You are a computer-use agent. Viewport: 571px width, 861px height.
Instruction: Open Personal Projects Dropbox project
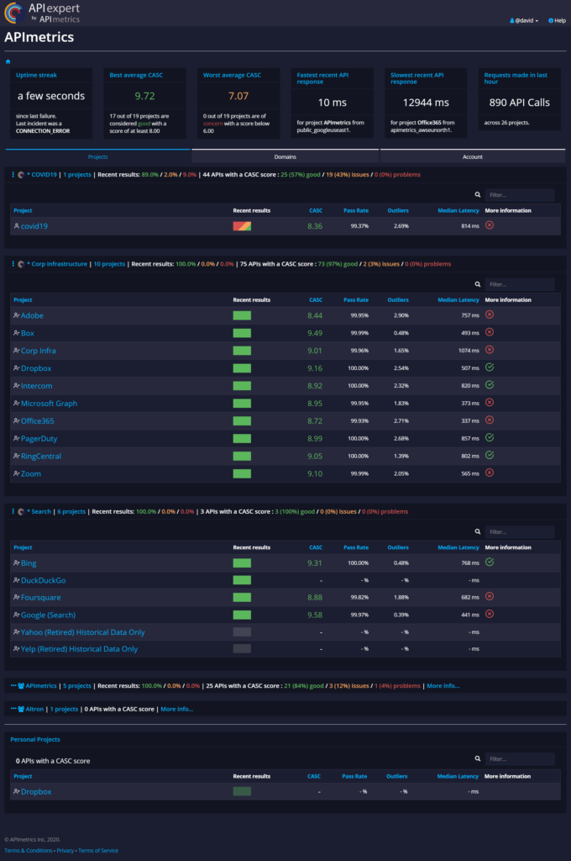36,792
